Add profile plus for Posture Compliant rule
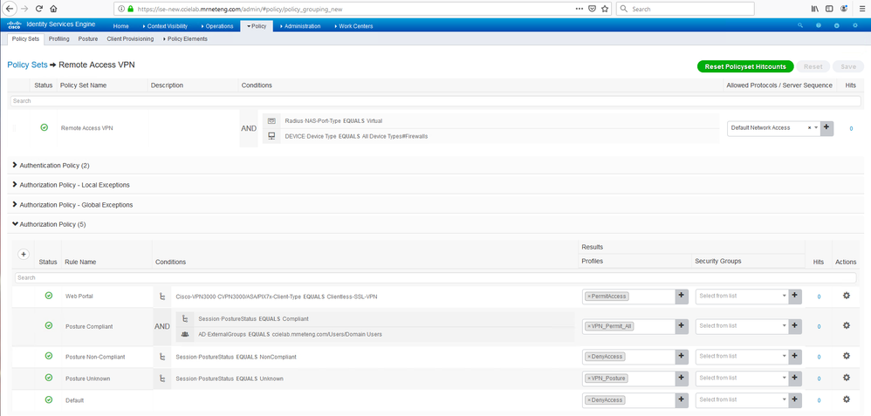Screen dimensions: 871x416 [x=682, y=326]
